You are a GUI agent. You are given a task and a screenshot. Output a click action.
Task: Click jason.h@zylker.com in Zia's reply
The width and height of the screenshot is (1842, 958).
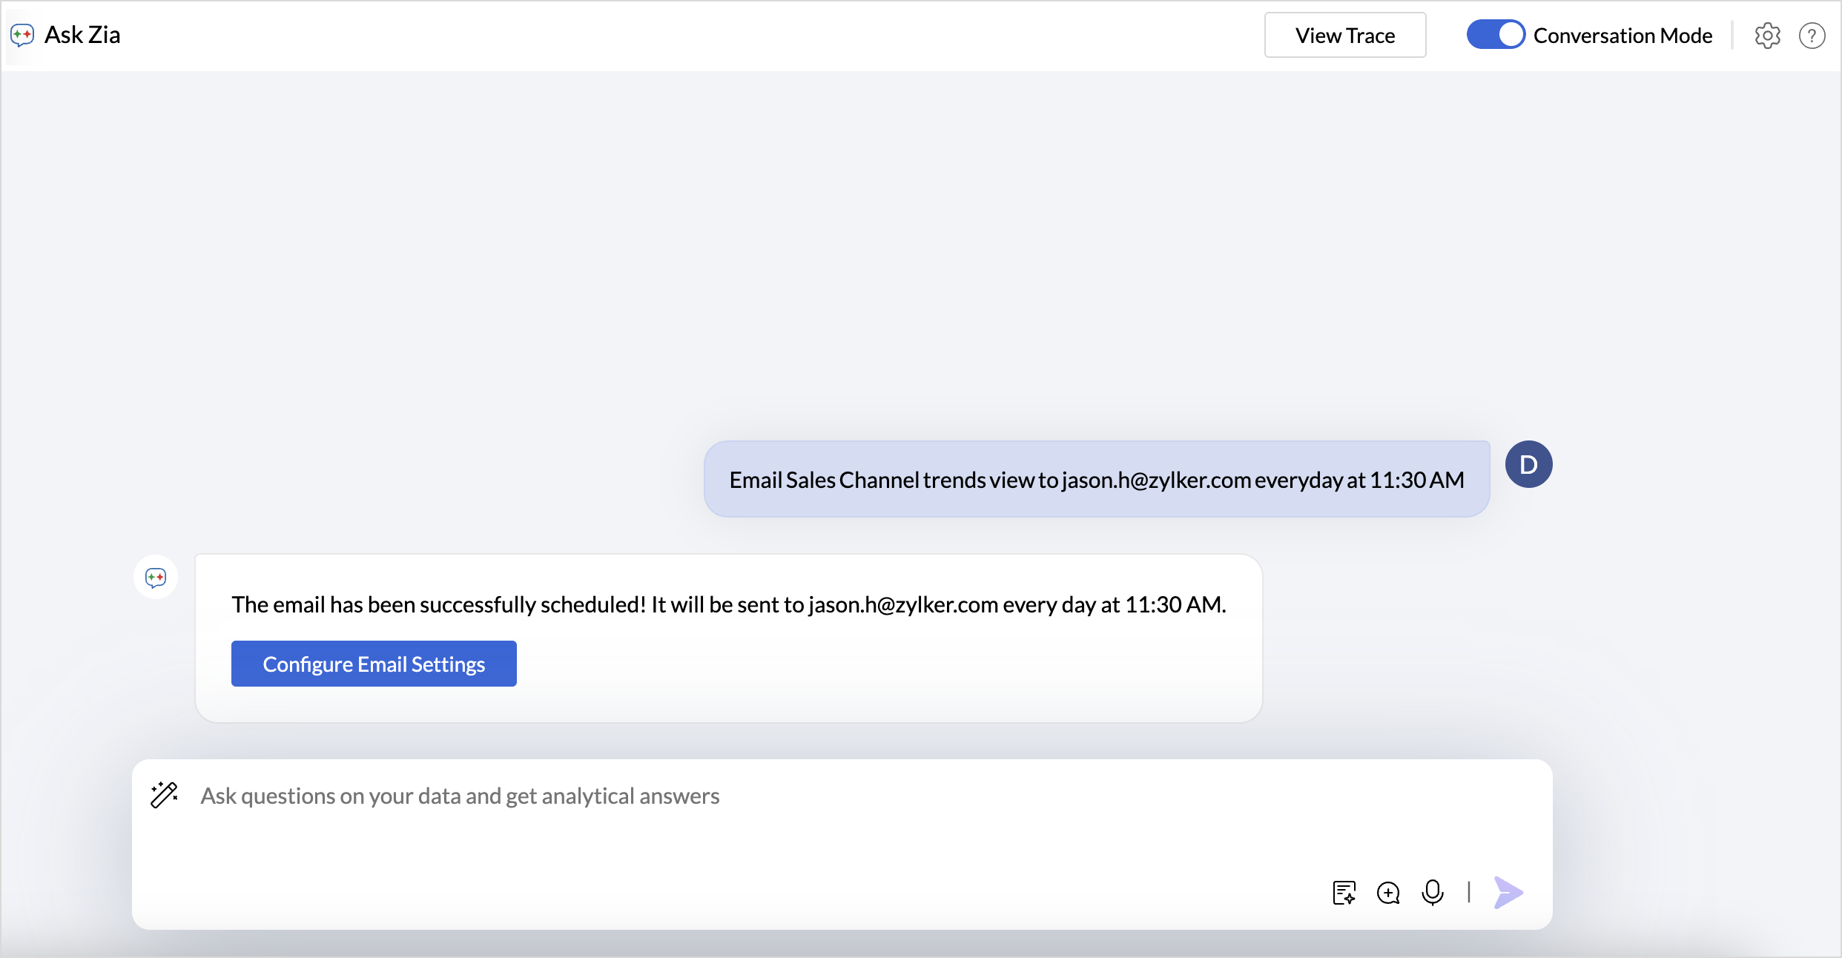pyautogui.click(x=902, y=605)
